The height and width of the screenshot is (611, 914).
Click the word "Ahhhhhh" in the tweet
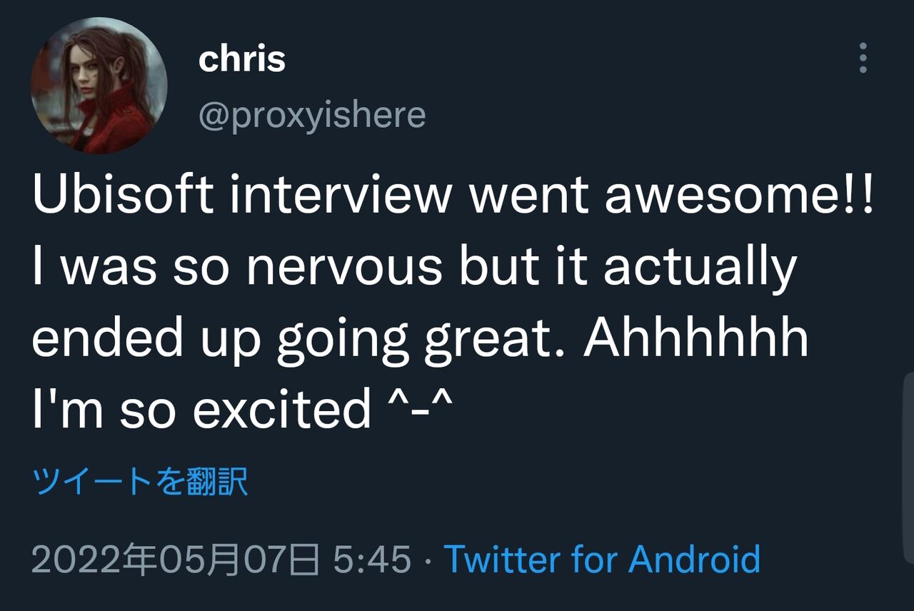pyautogui.click(x=695, y=338)
